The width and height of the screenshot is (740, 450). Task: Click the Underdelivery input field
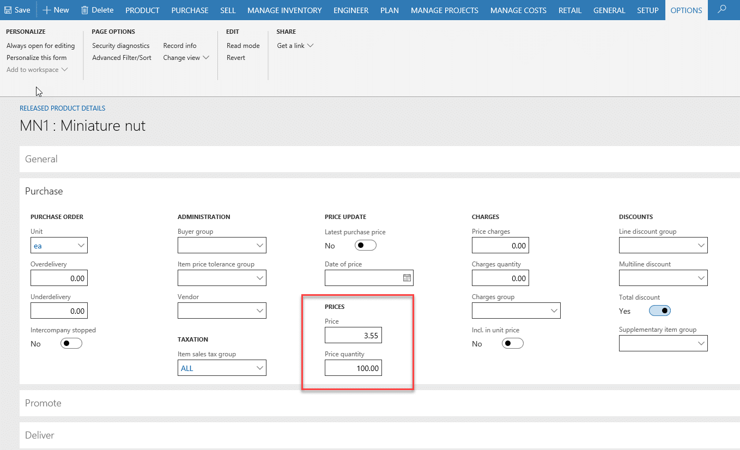point(59,311)
